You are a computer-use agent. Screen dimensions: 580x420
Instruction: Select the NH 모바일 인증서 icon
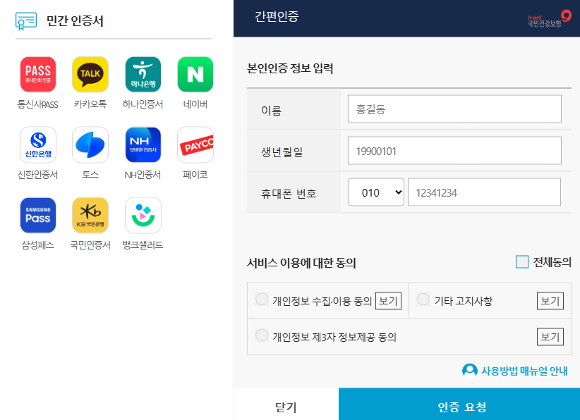[x=143, y=144]
